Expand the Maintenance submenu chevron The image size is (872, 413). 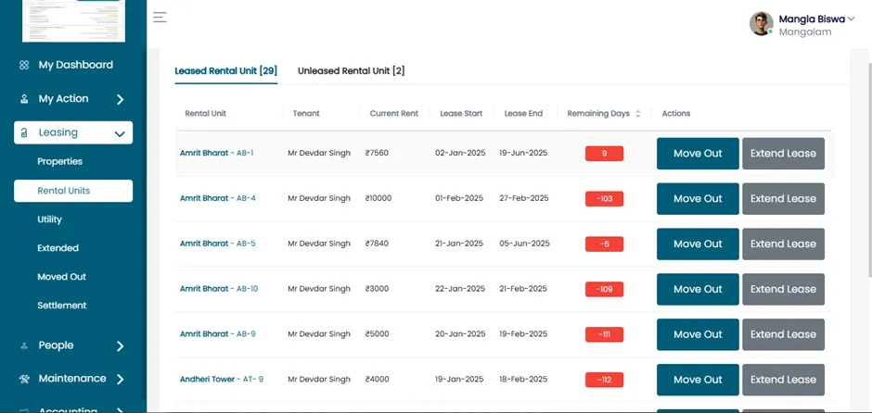tap(120, 379)
